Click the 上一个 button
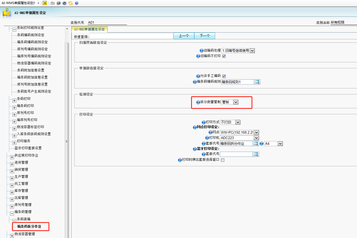 click(x=183, y=36)
